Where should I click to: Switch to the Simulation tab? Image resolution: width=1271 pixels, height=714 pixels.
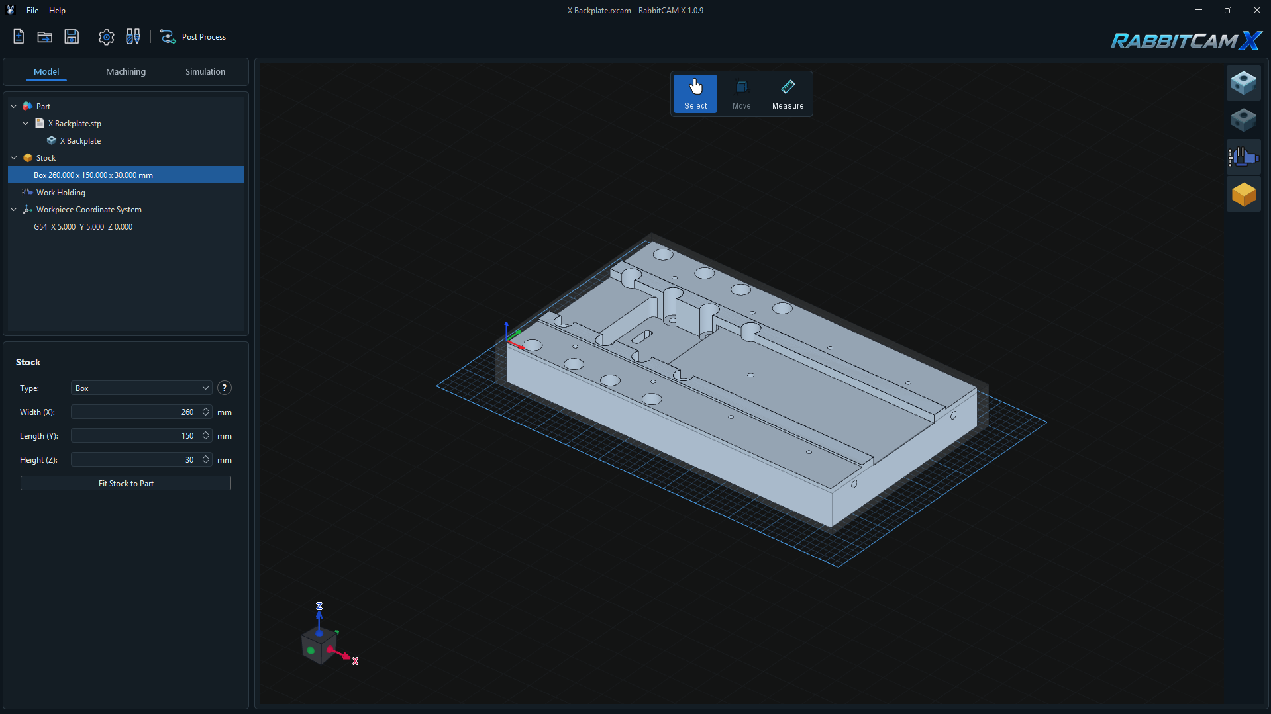point(205,71)
